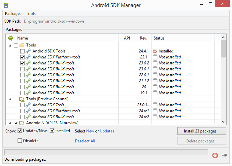Check Tools (Preview Channel) group checkbox

pos(16,99)
